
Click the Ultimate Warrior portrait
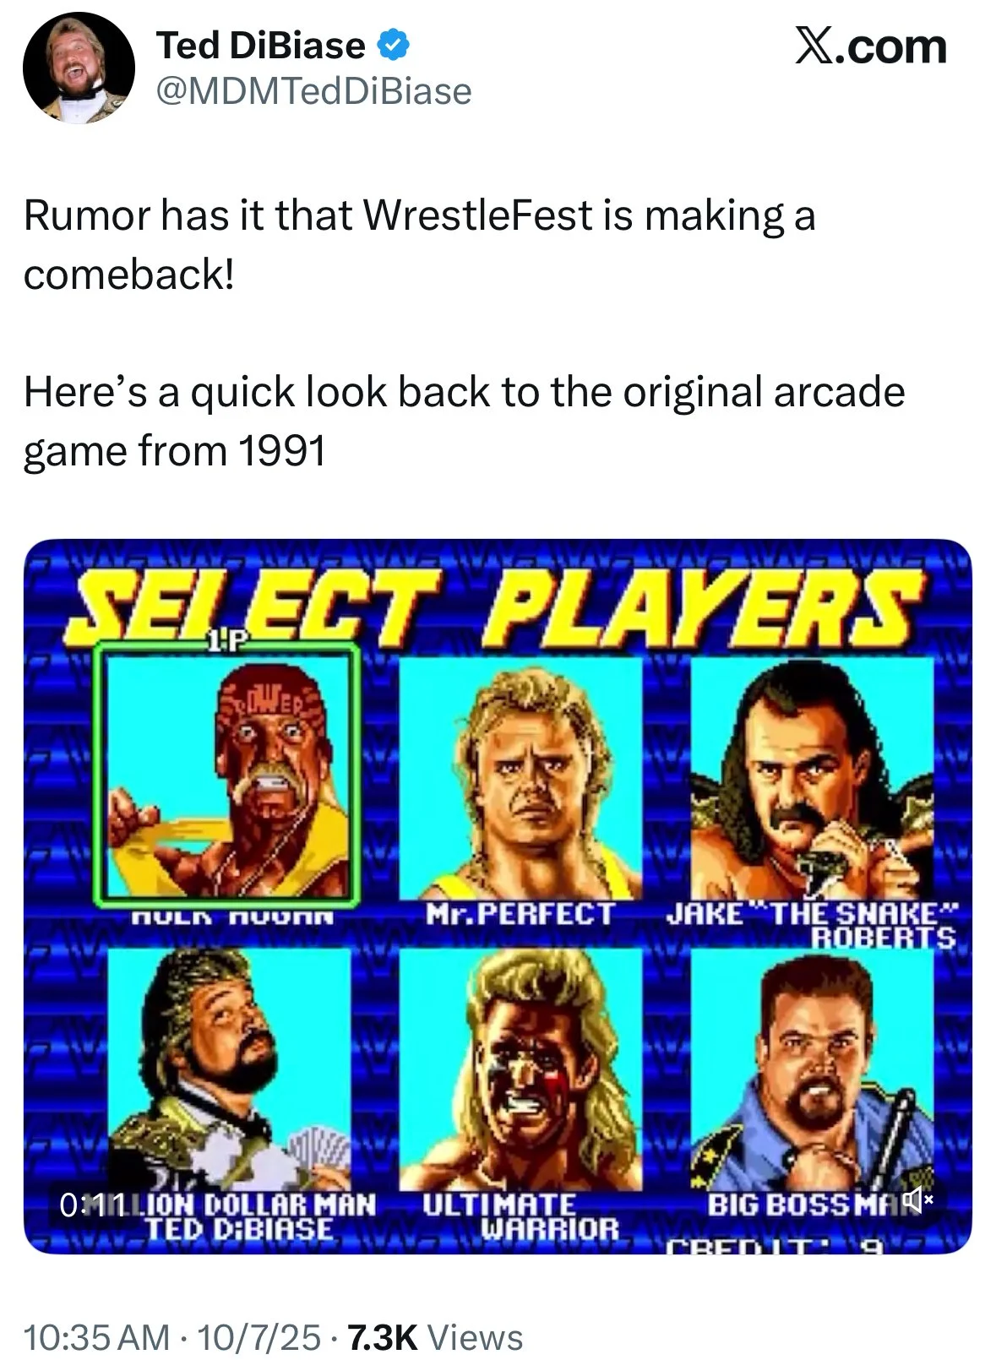520,1069
